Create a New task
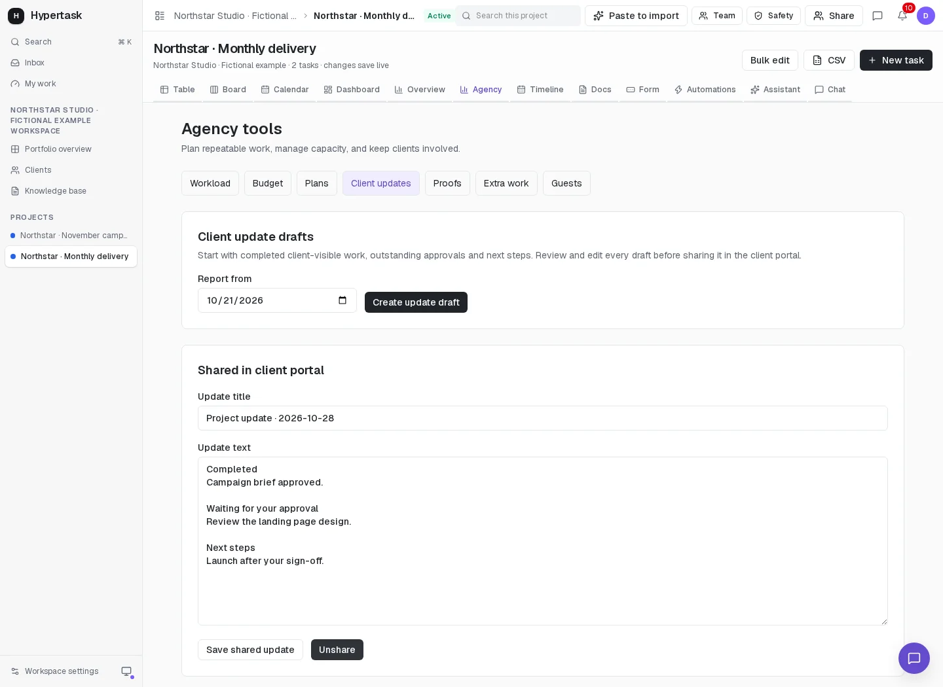943x687 pixels. (896, 60)
